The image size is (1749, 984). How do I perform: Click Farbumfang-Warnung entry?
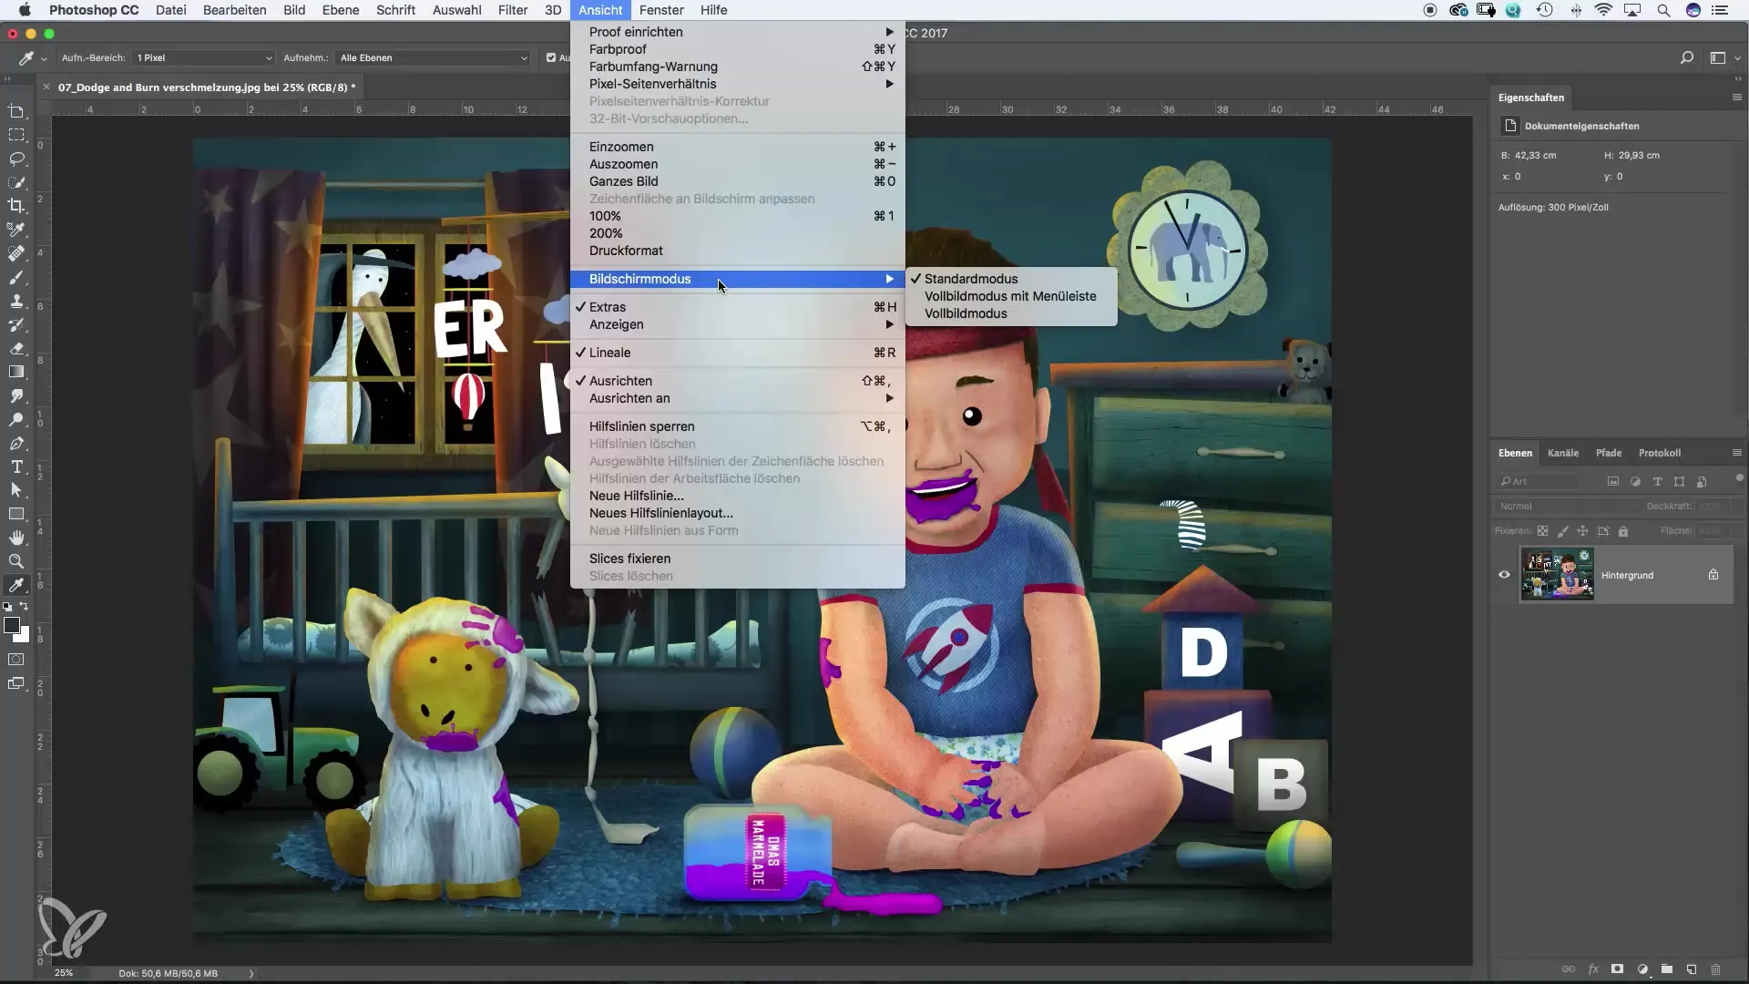738,67
